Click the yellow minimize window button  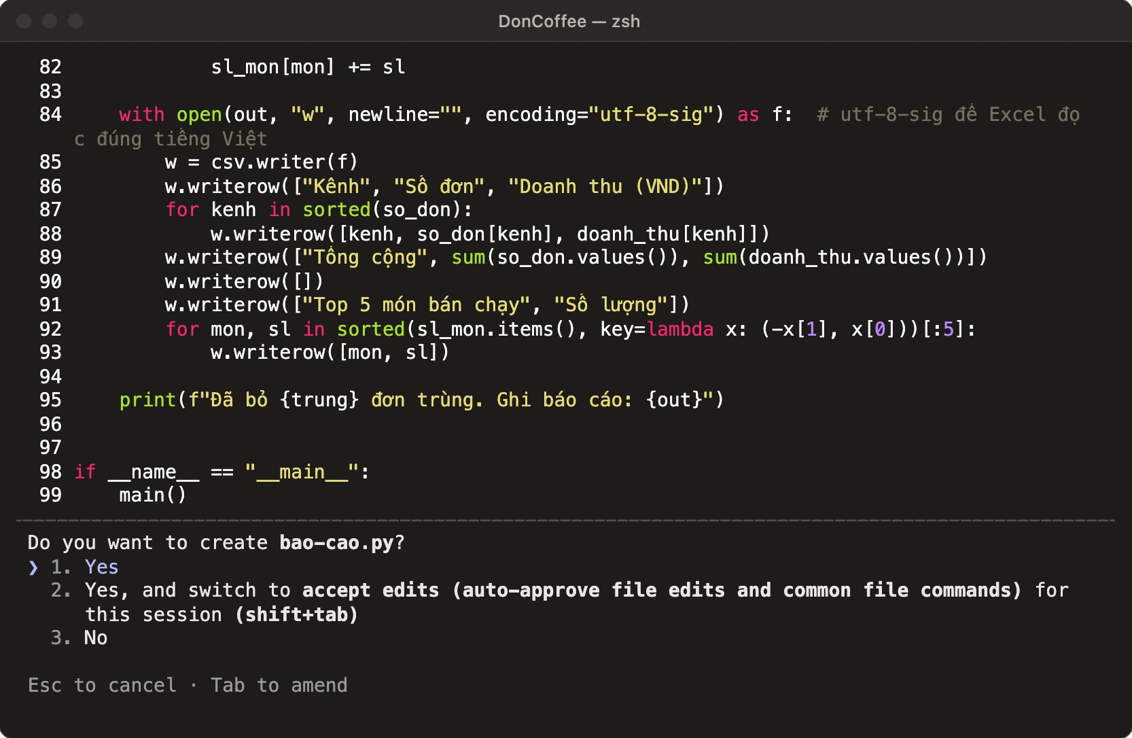point(50,21)
